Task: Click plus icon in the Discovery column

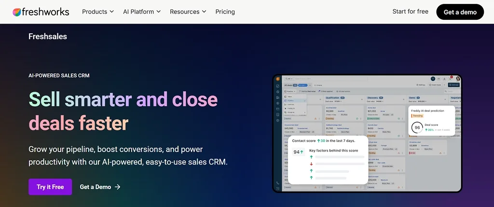Action: [x=404, y=99]
